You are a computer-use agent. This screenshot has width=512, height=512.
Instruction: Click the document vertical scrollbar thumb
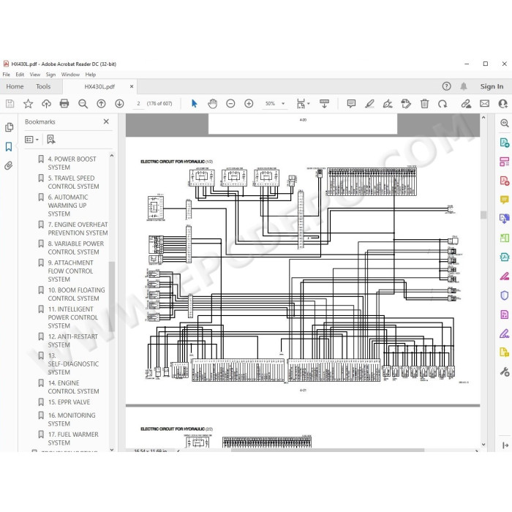tap(483, 214)
